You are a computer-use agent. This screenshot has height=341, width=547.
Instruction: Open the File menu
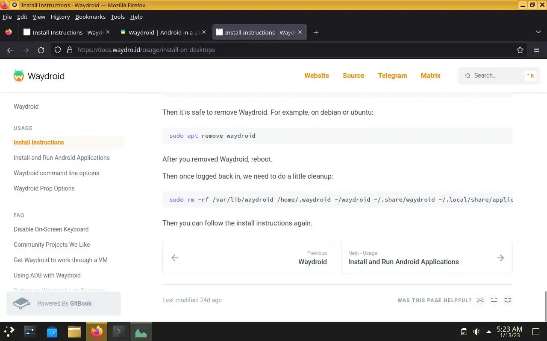pyautogui.click(x=7, y=17)
